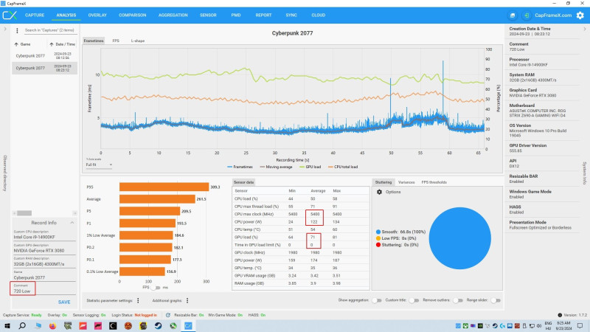The height and width of the screenshot is (332, 590).
Task: Enable the Show aggregation switch
Action: click(377, 300)
